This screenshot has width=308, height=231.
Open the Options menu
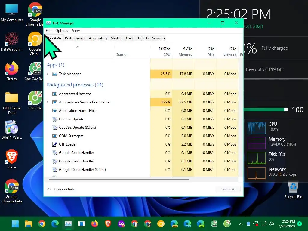pos(62,31)
